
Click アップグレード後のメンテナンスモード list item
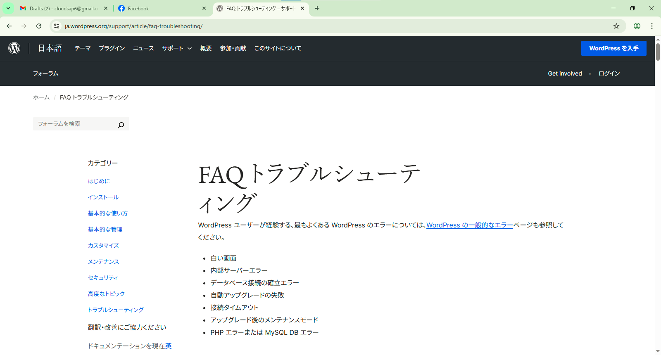coord(264,320)
